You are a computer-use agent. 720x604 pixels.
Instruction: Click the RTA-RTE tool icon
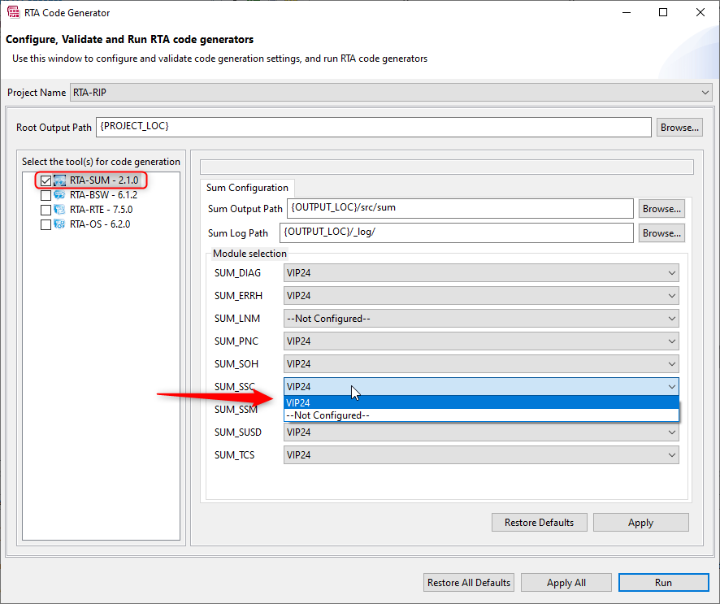tap(59, 210)
